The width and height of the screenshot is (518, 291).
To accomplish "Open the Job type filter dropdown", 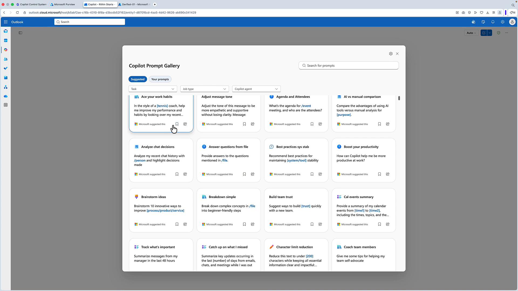I will [x=205, y=89].
